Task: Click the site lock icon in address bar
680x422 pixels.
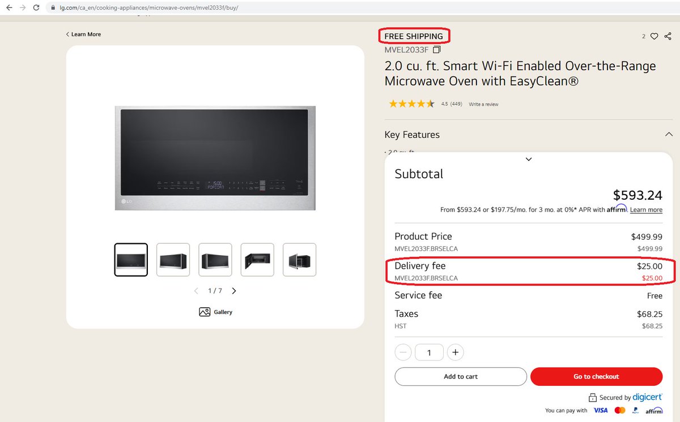Action: point(52,8)
